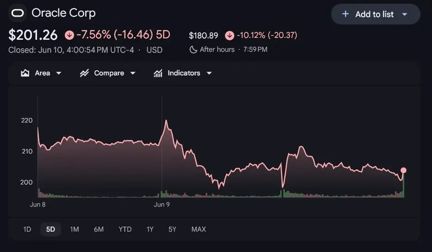This screenshot has height=252, width=432.
Task: Expand the Indicators dropdown arrow
Action: (x=209, y=73)
